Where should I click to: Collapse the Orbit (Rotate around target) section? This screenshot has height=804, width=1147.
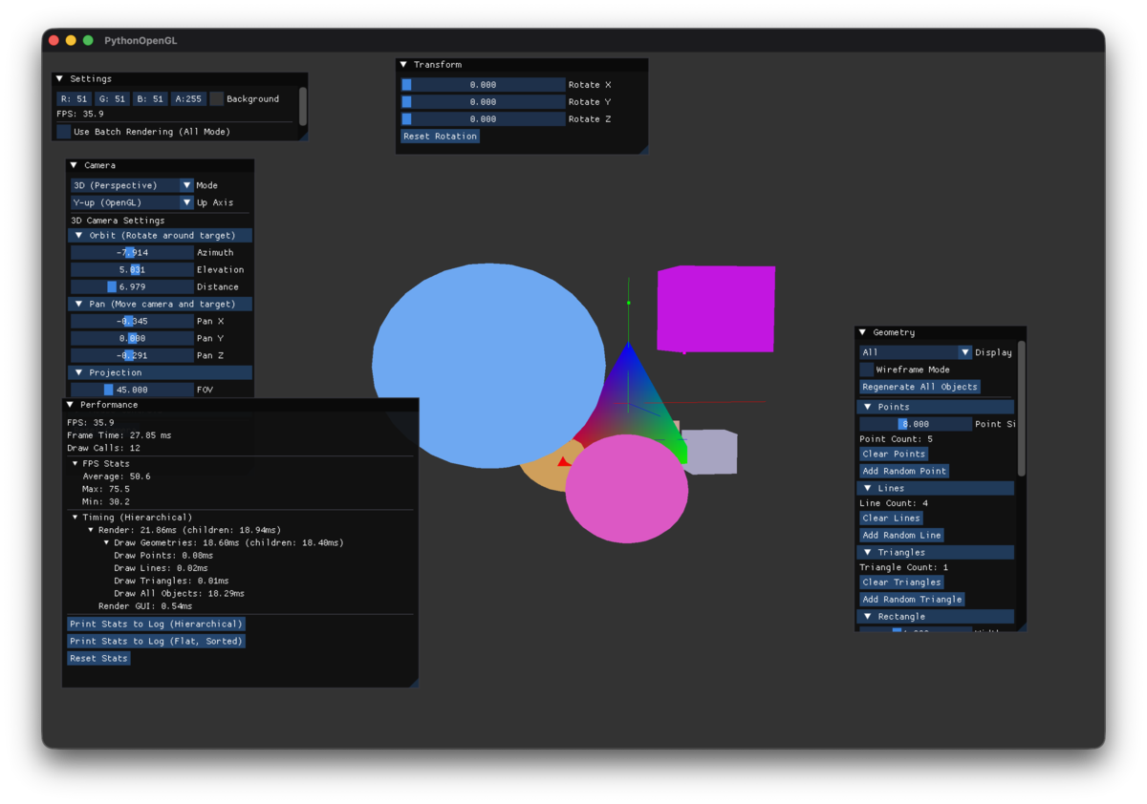(161, 235)
